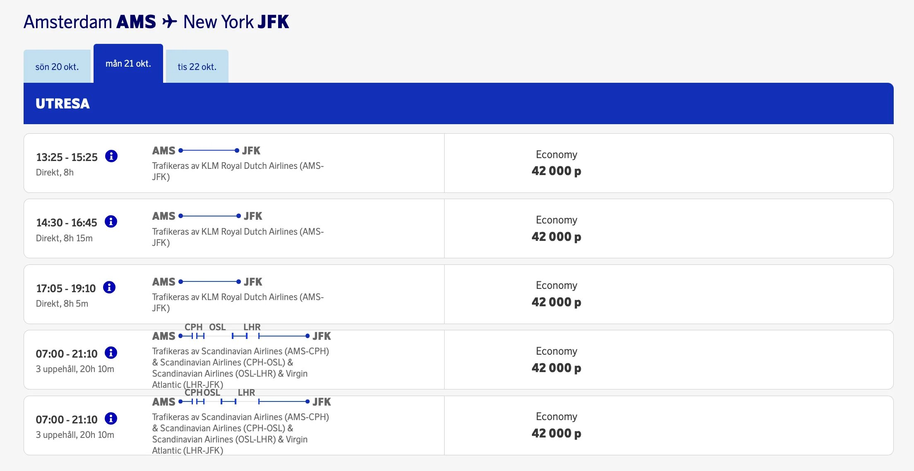Open info icon for 17:05 - 19:10 flight
This screenshot has height=471, width=914.
[x=109, y=287]
